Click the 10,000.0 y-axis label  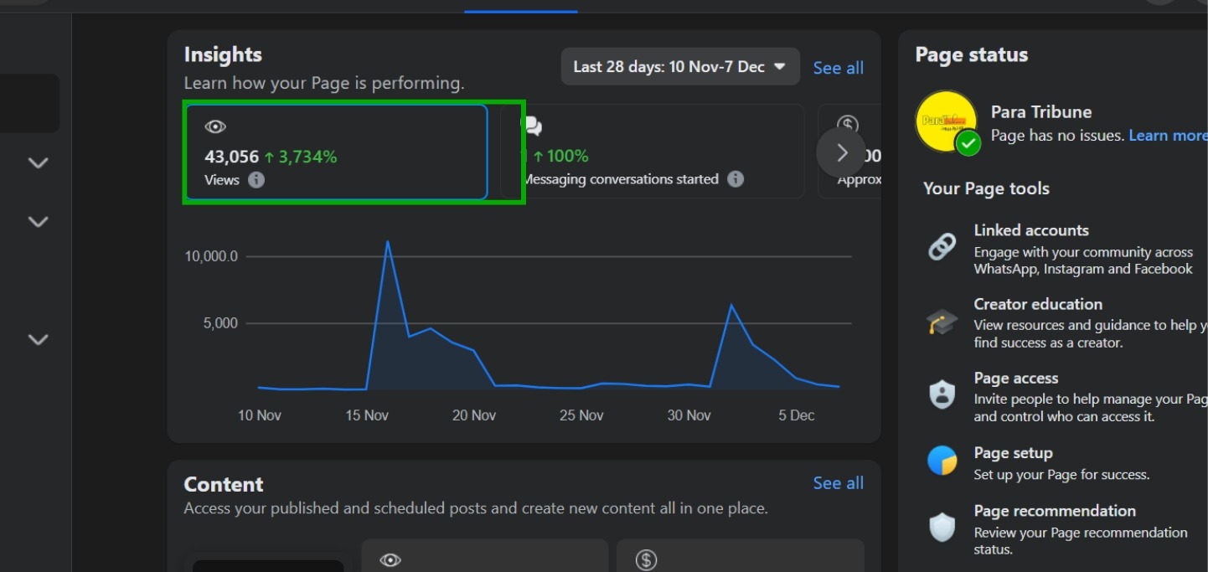point(211,256)
